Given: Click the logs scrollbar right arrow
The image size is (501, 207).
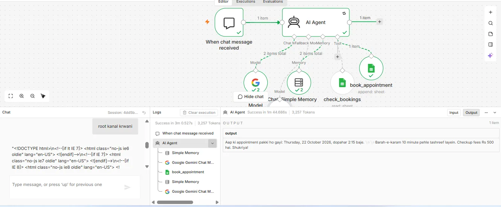Looking at the screenshot, I should pyautogui.click(x=217, y=202).
